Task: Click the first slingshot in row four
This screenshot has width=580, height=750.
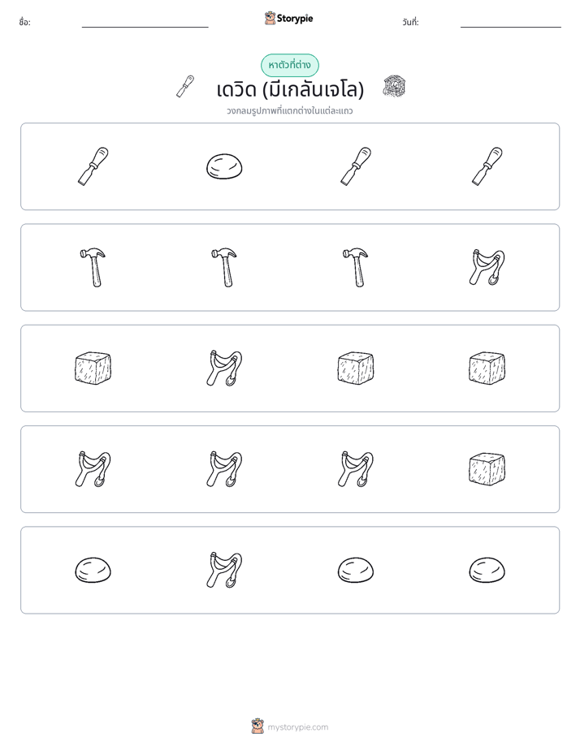Action: coord(93,469)
